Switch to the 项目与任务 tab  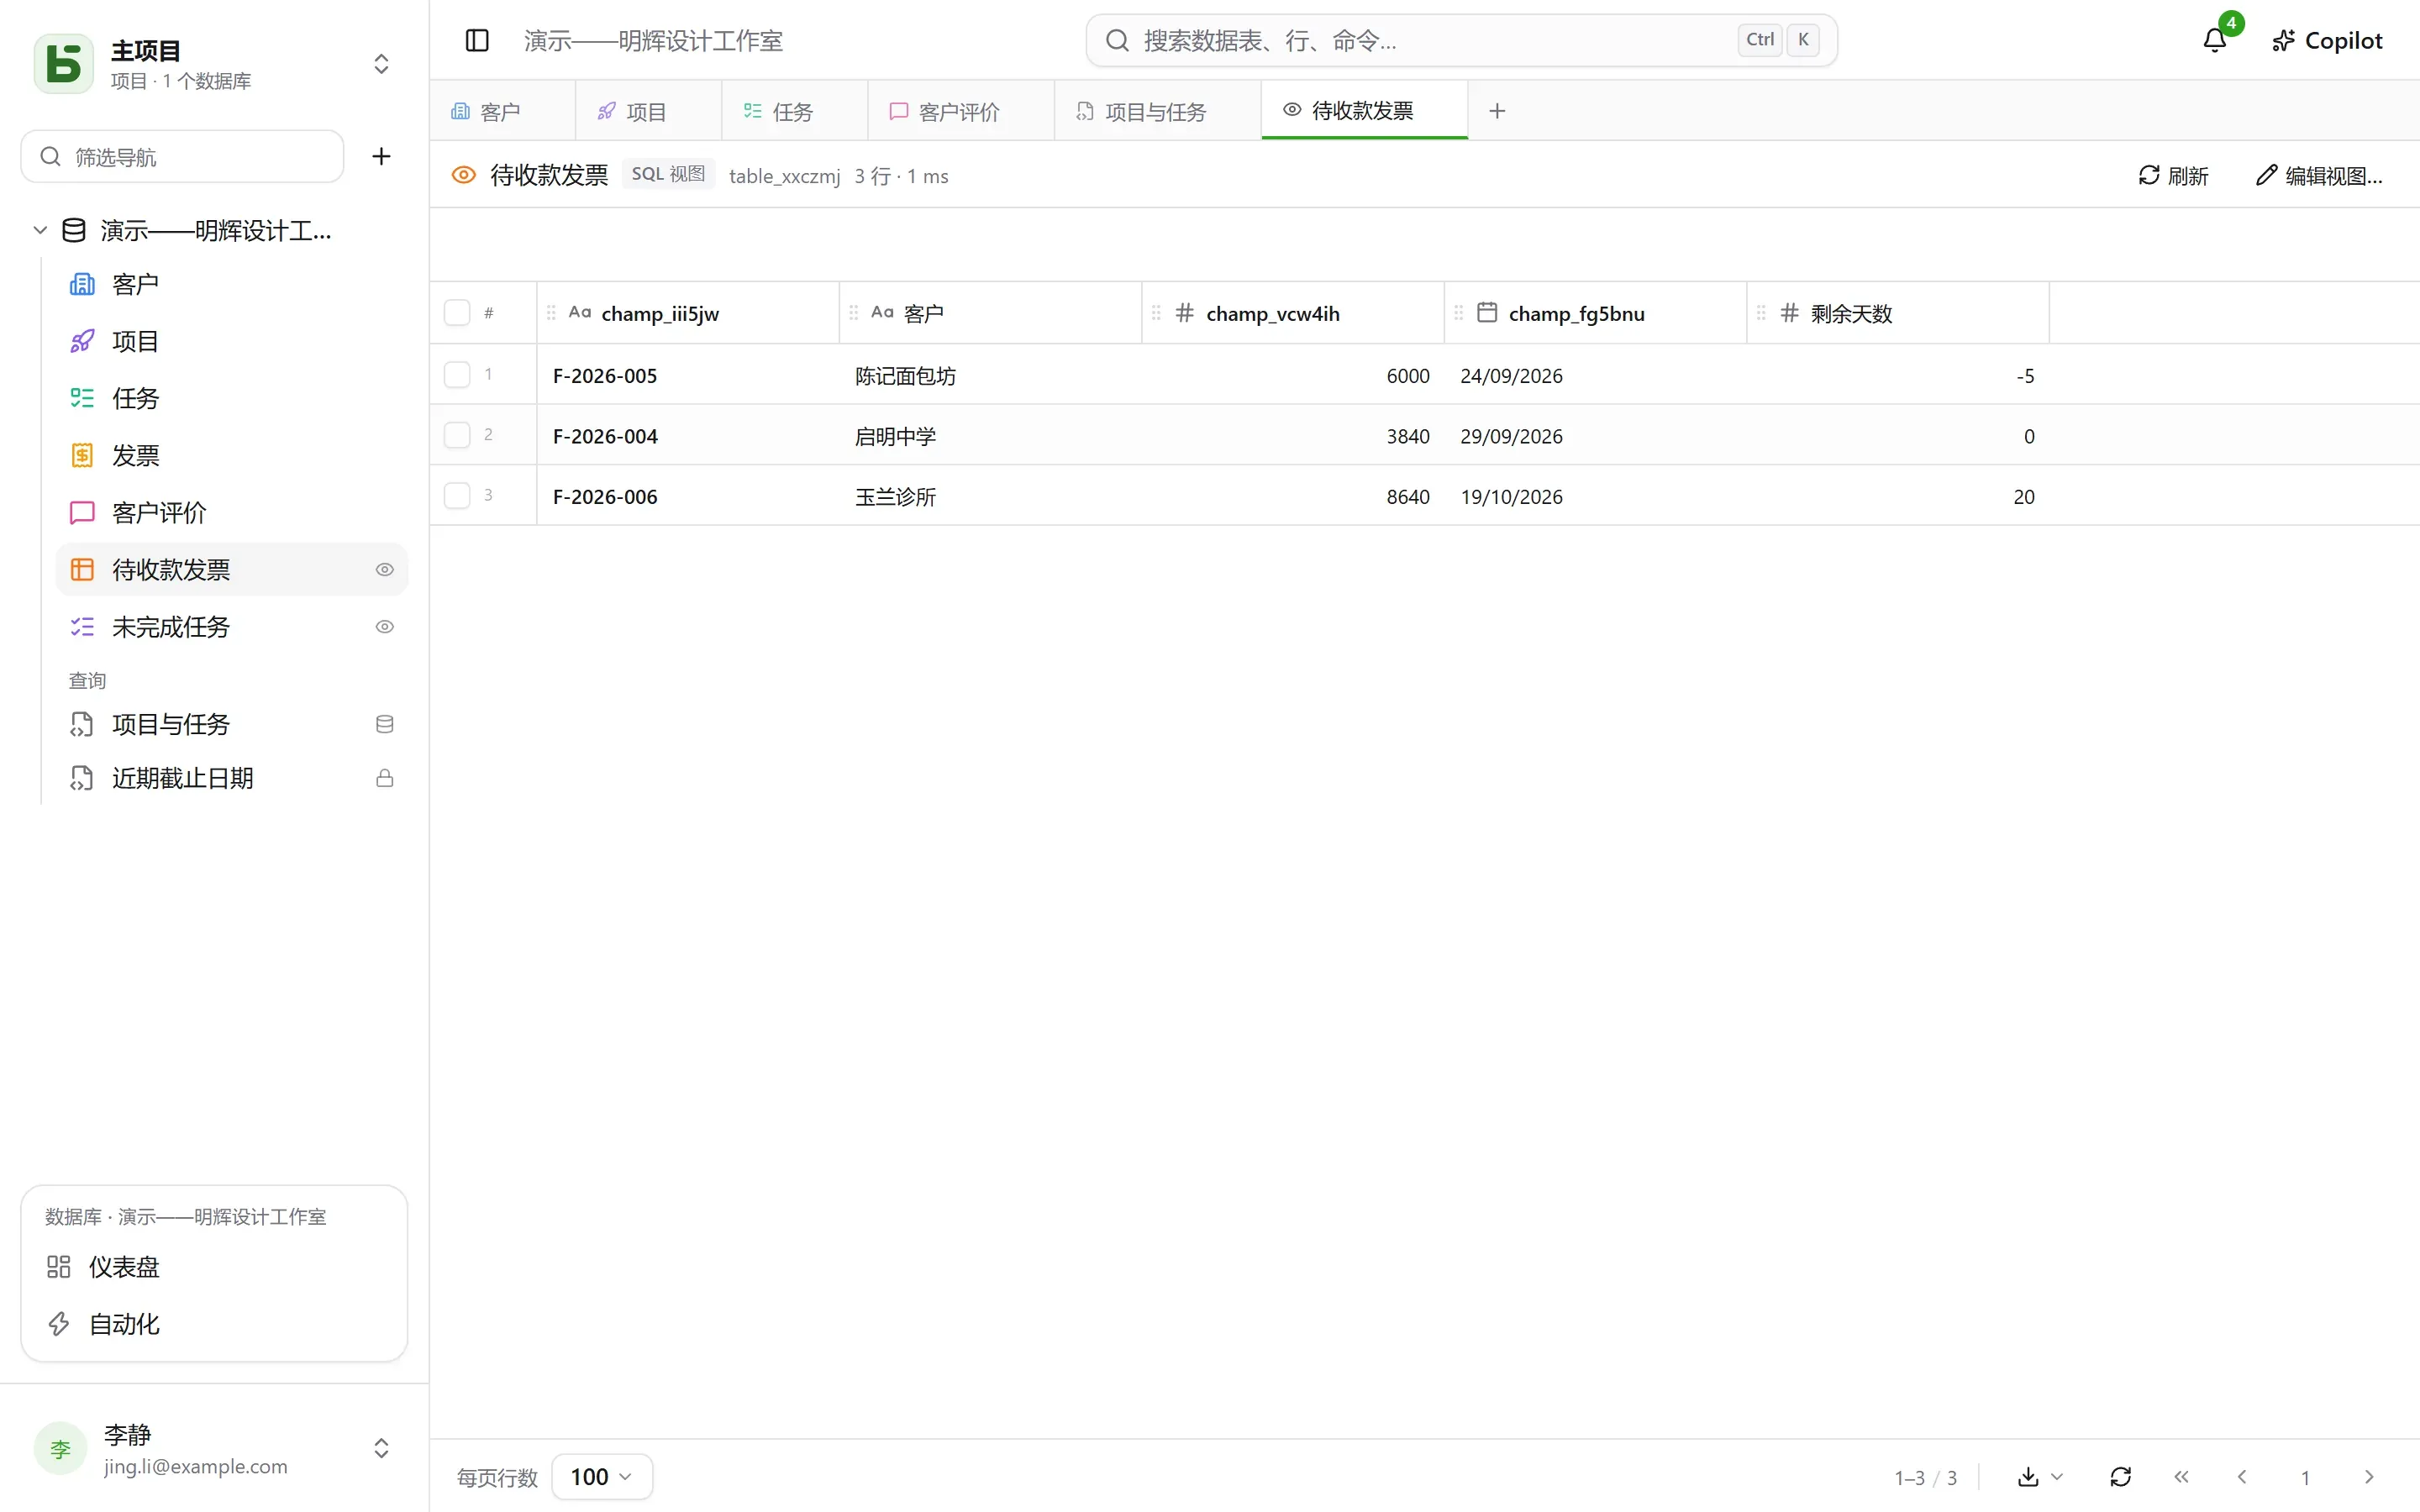coord(1158,111)
